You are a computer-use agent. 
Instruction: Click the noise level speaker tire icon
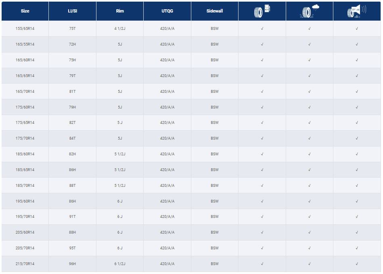(357, 11)
